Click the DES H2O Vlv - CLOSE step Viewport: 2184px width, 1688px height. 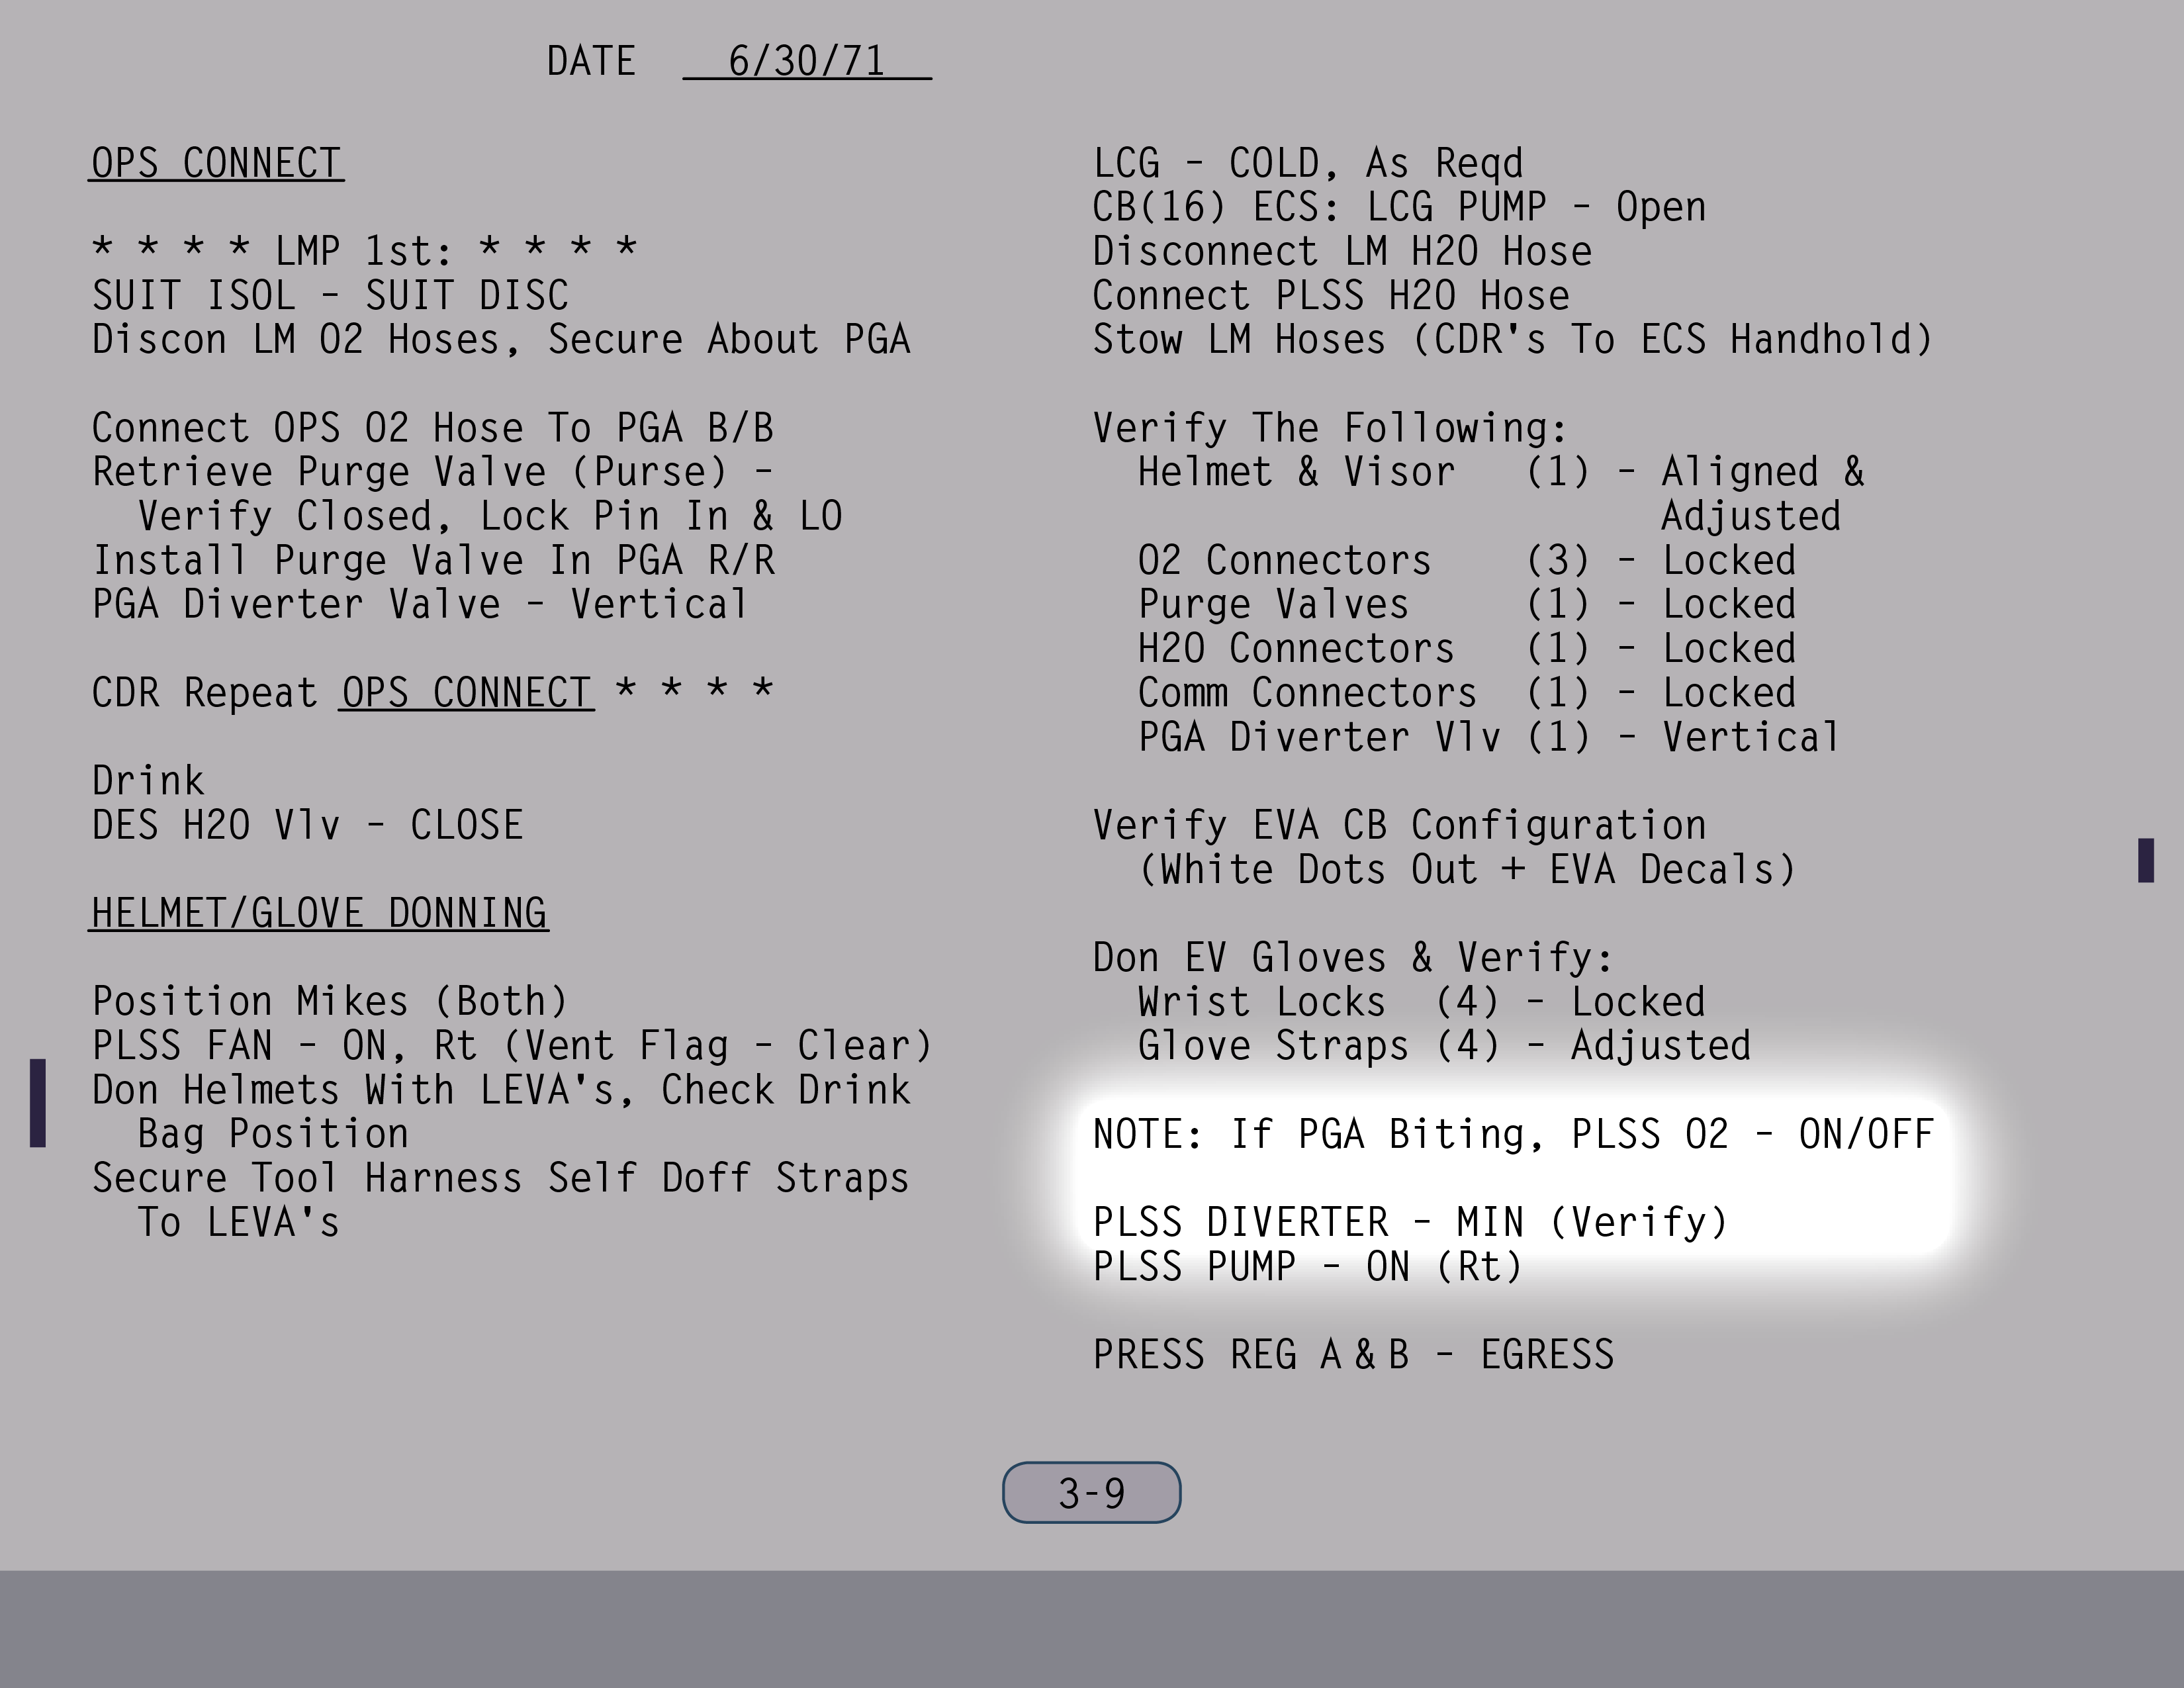click(x=307, y=825)
